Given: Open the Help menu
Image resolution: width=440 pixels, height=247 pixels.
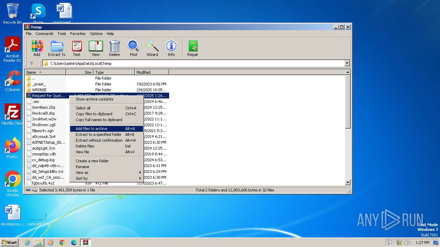Looking at the screenshot, I should click(x=110, y=34).
